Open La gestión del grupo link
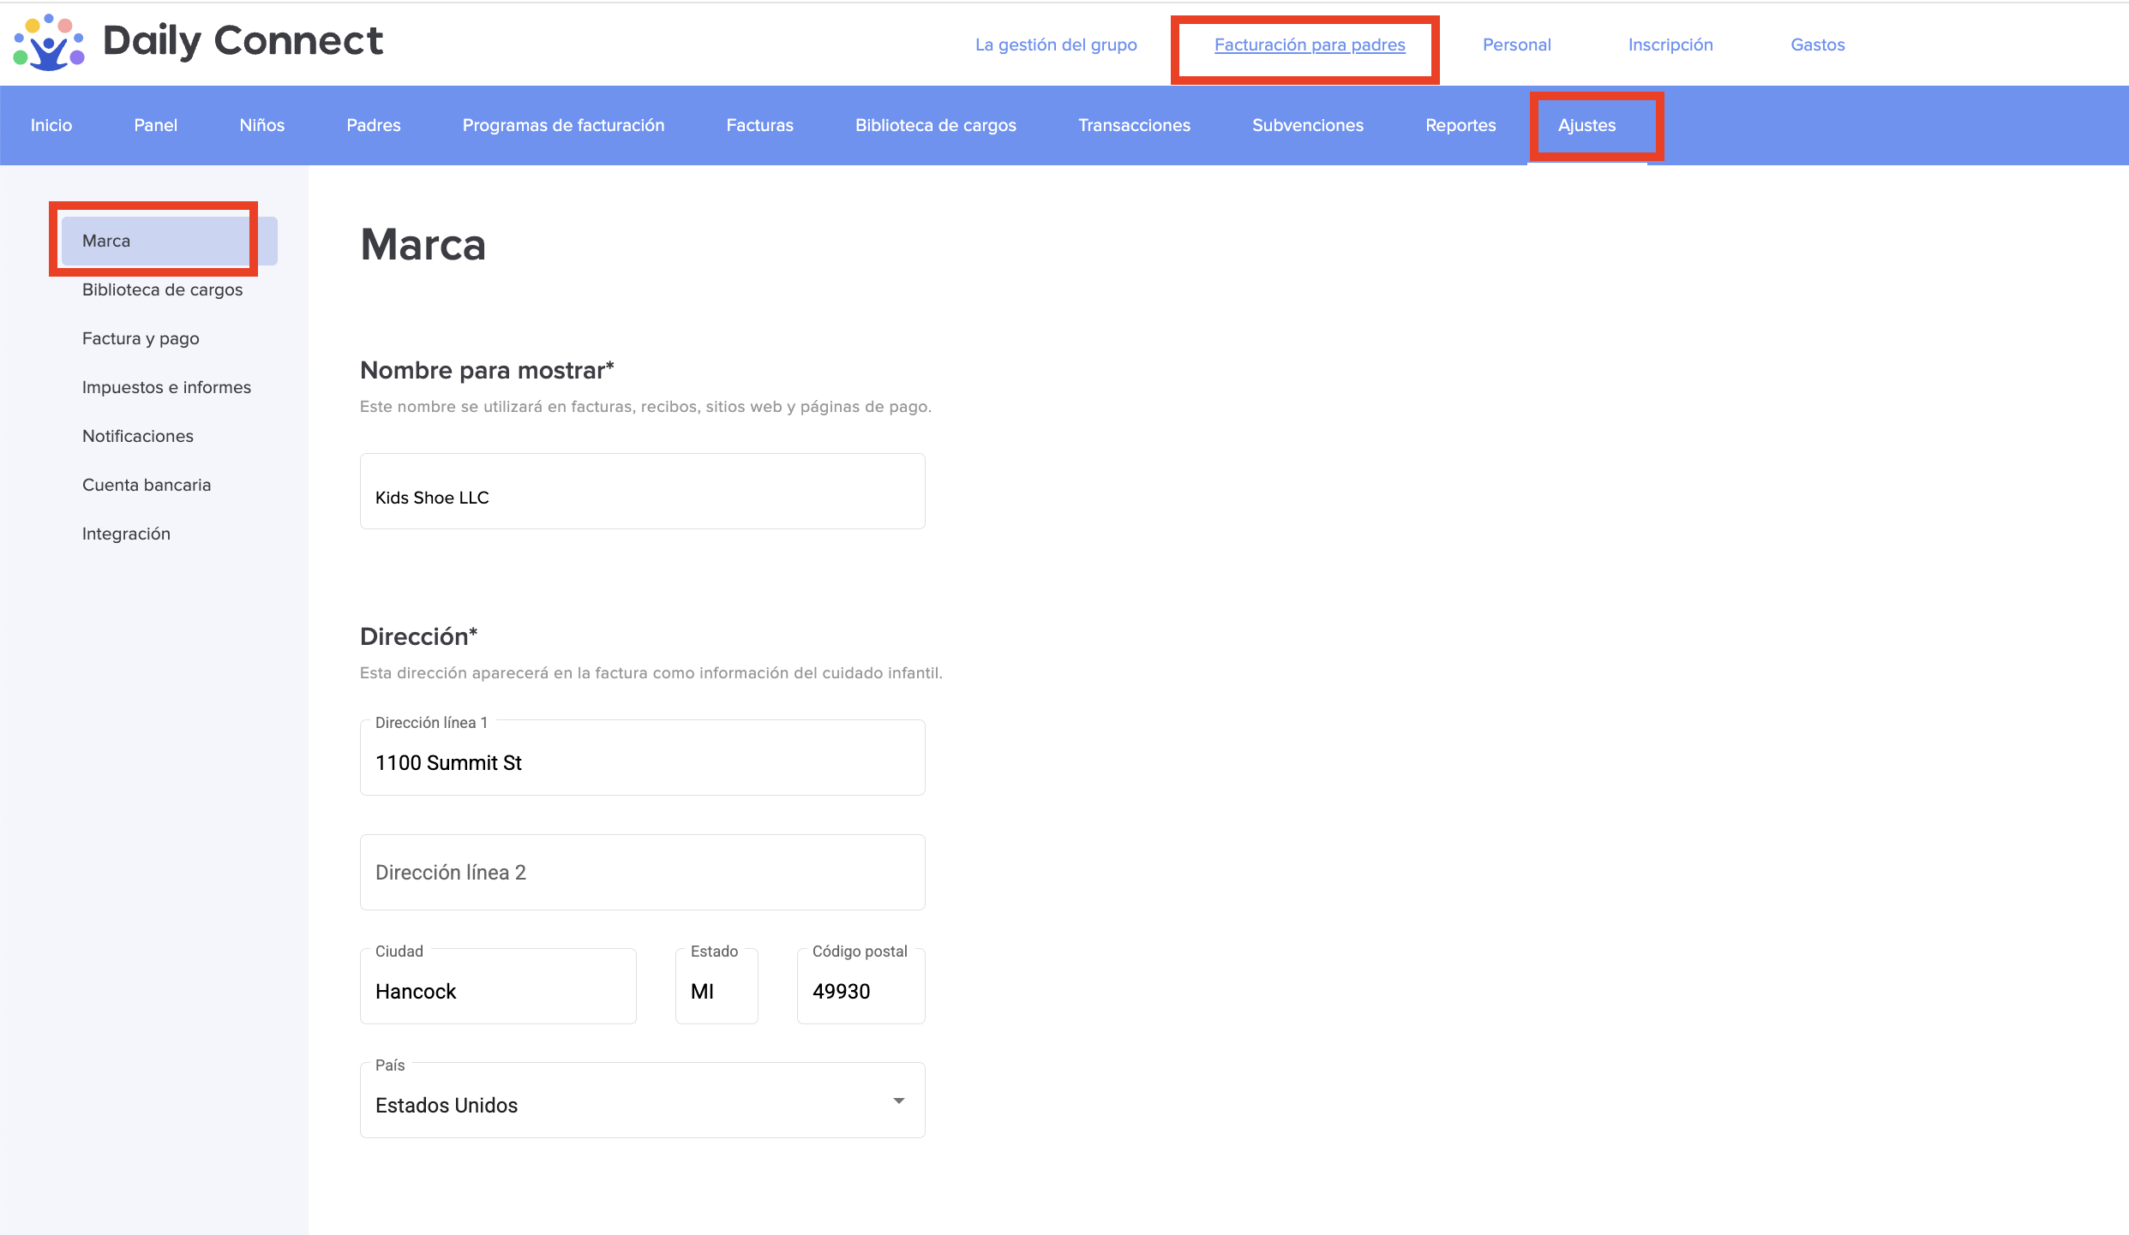Image resolution: width=2129 pixels, height=1235 pixels. [x=1055, y=45]
